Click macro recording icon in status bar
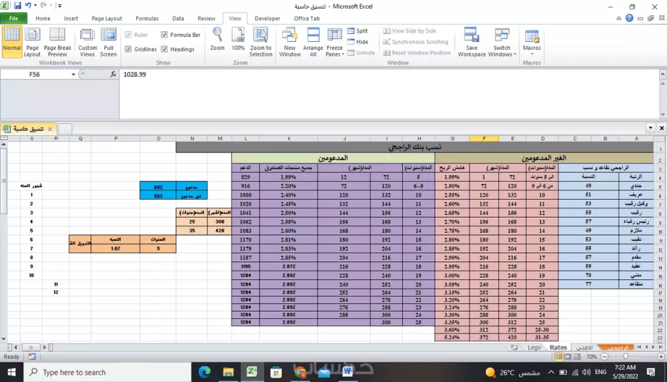The image size is (667, 382). 32,357
